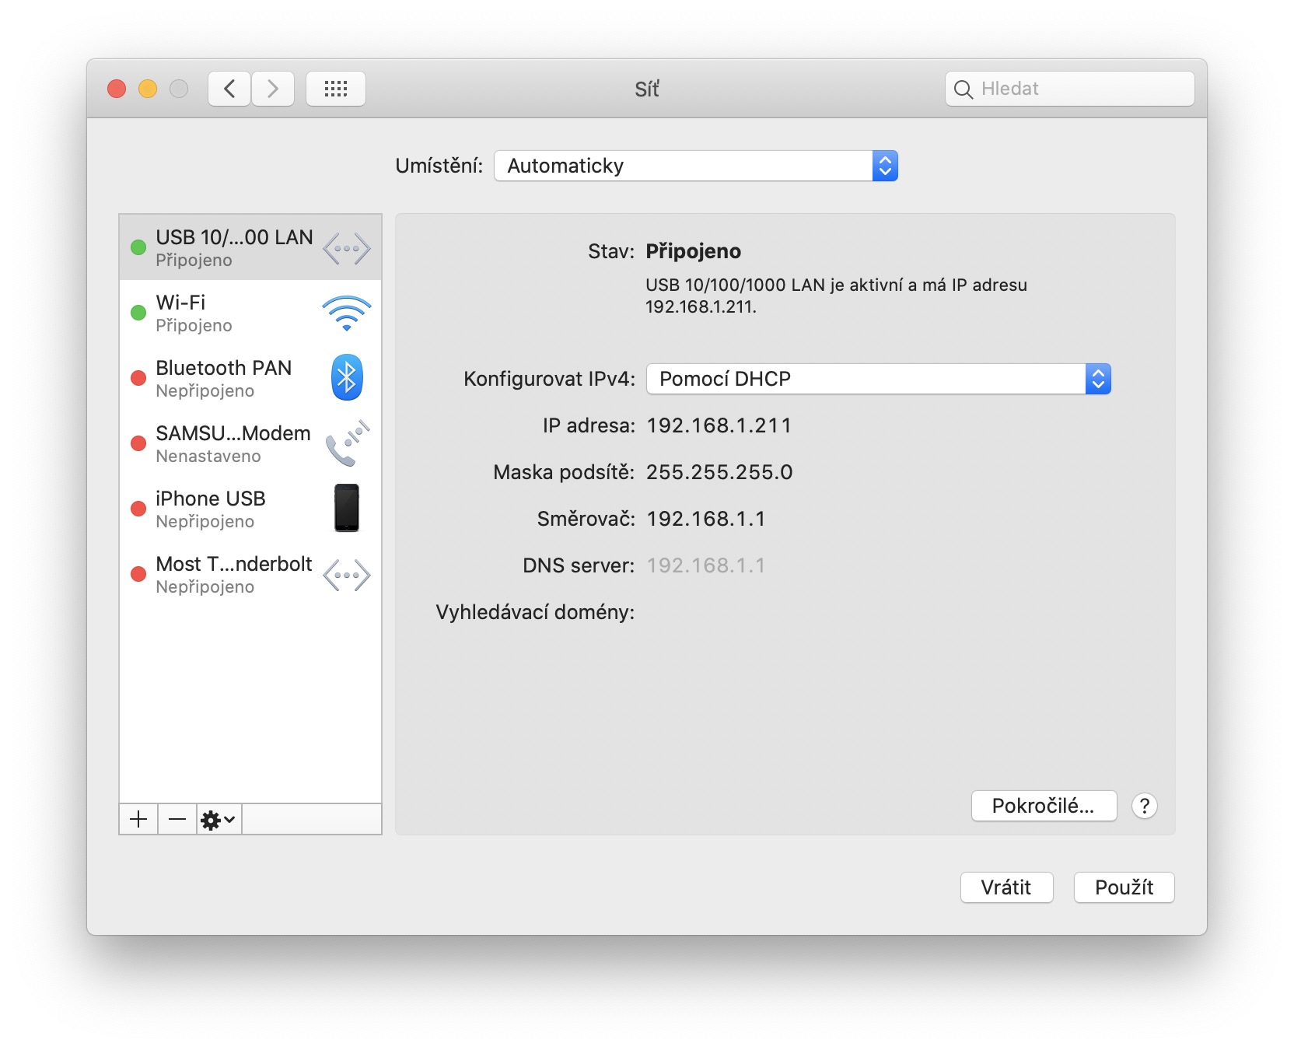Click the Vyhledávací domény label

(x=535, y=612)
